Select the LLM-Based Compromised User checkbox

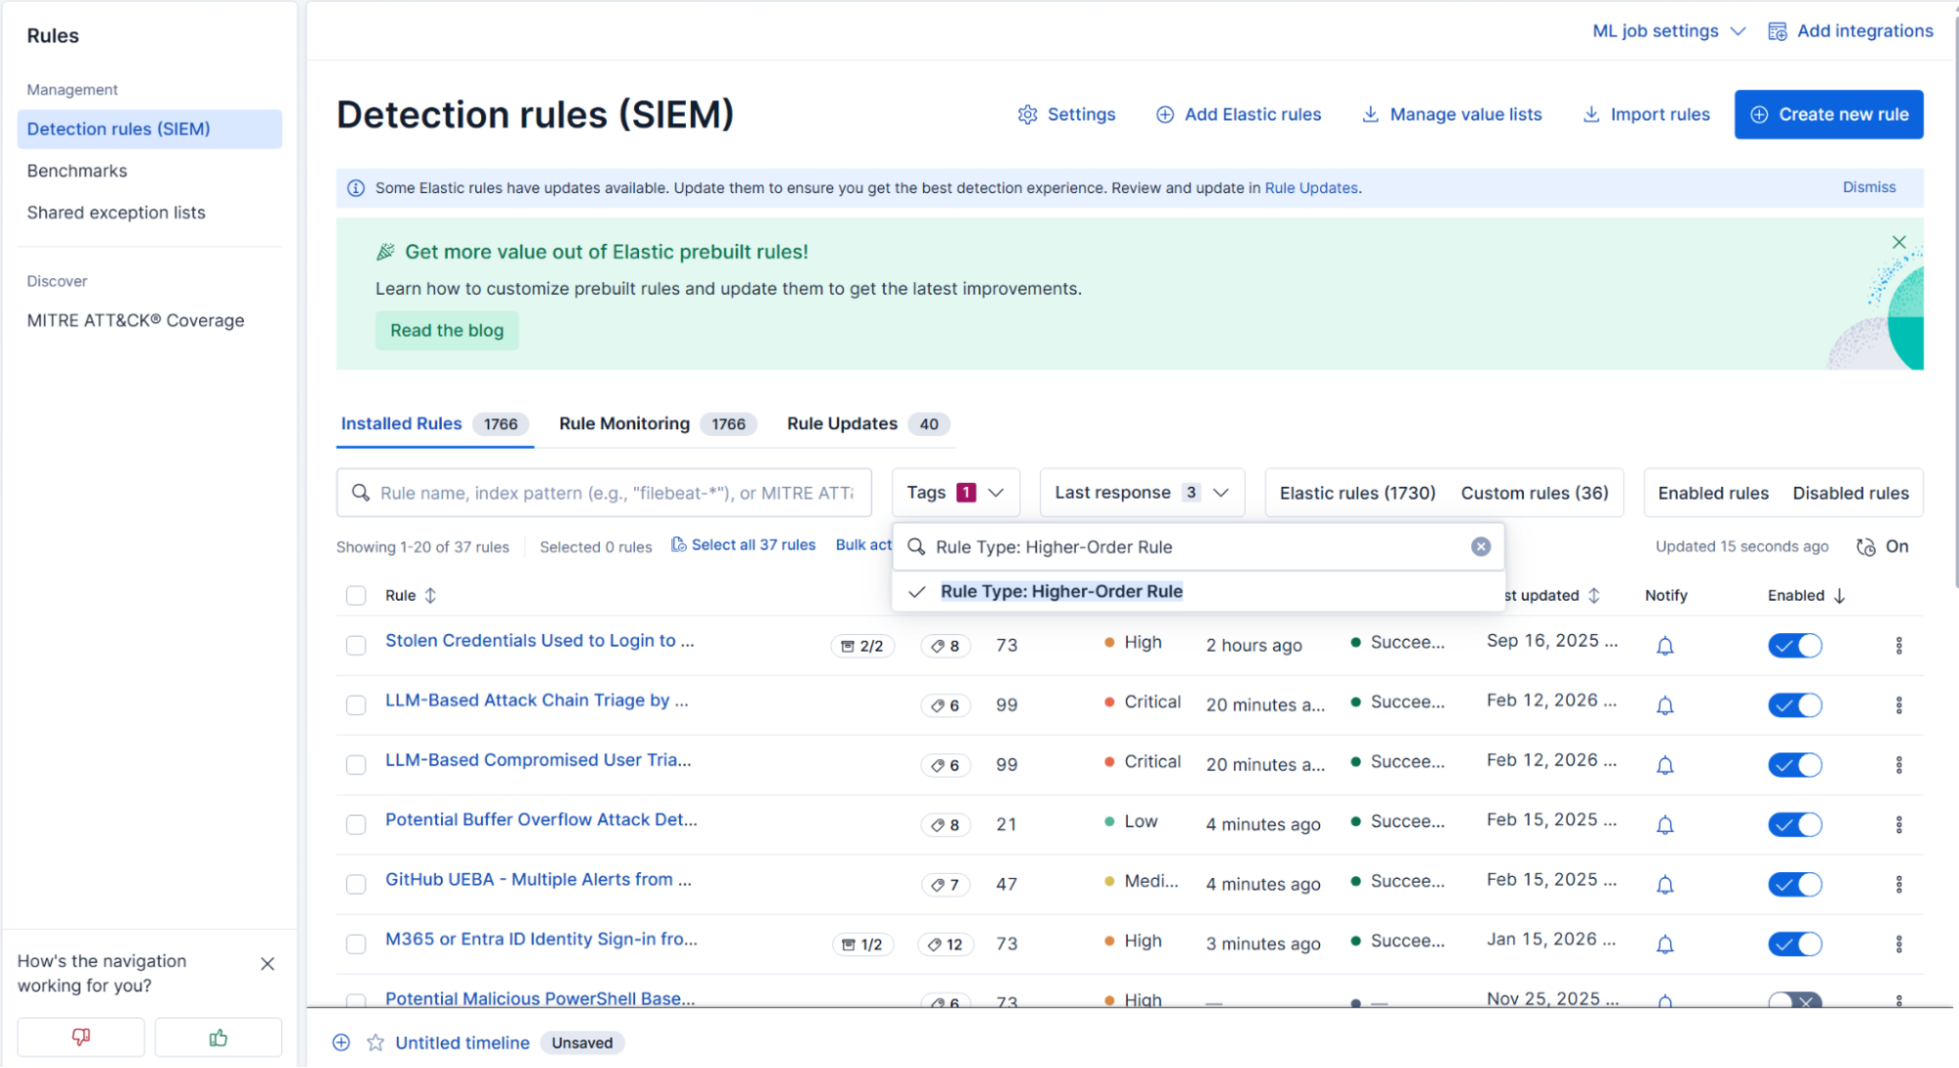coord(356,765)
